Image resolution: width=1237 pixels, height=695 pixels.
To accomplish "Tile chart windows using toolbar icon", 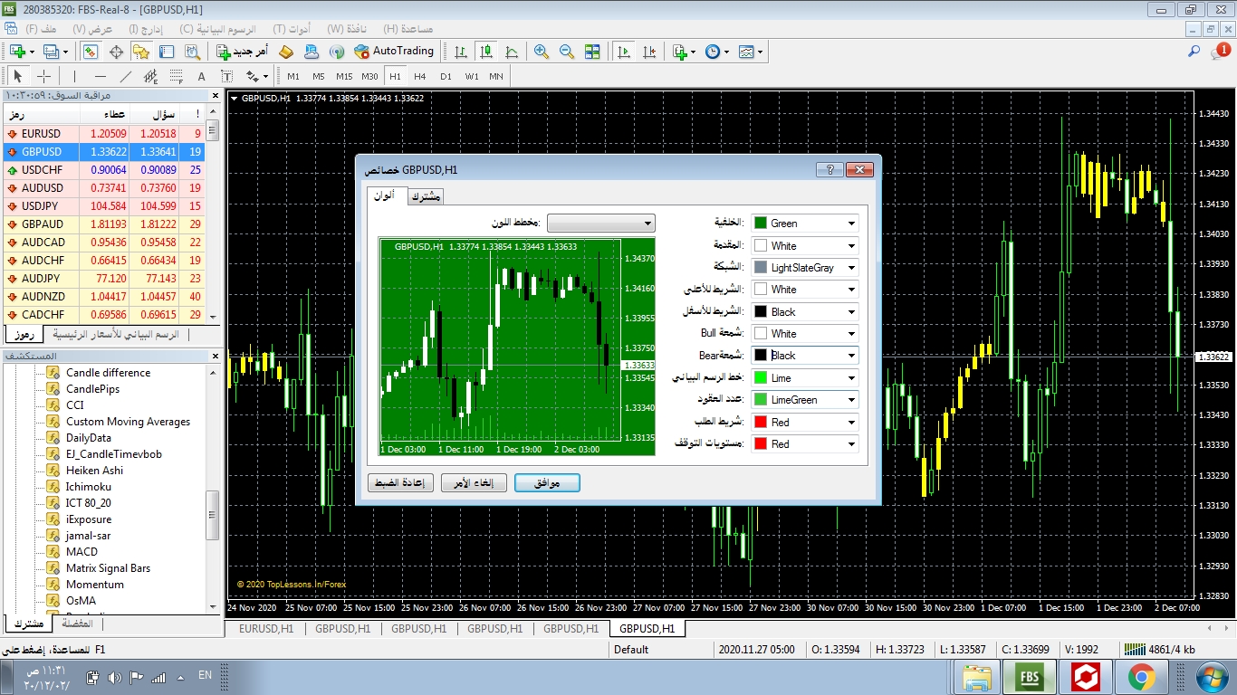I will tap(592, 52).
